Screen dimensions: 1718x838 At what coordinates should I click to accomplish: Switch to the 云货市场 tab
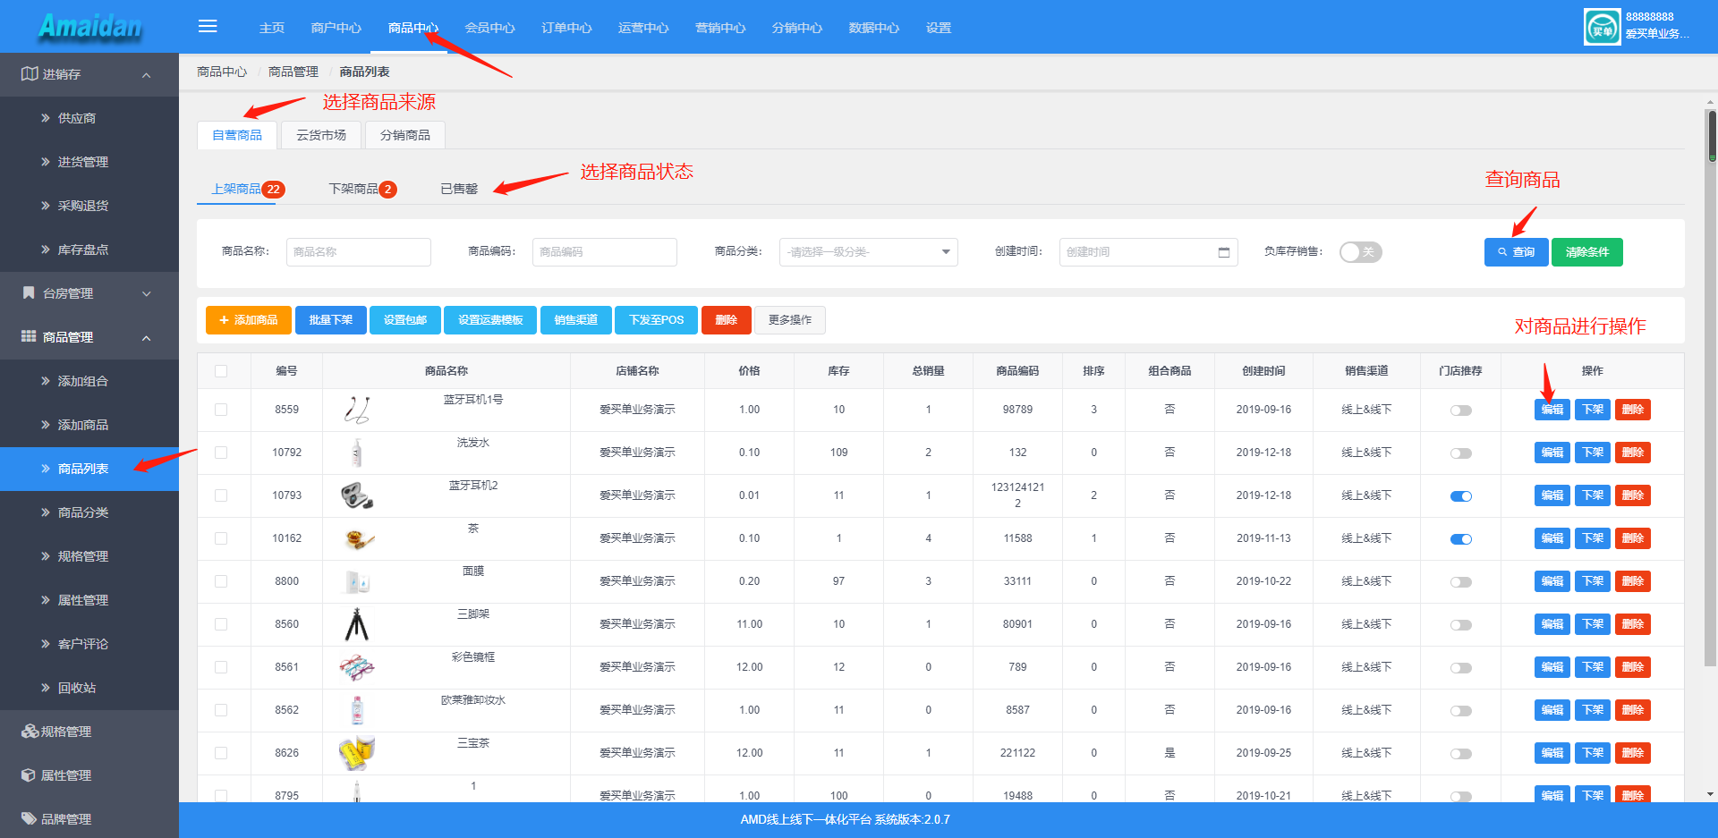320,135
